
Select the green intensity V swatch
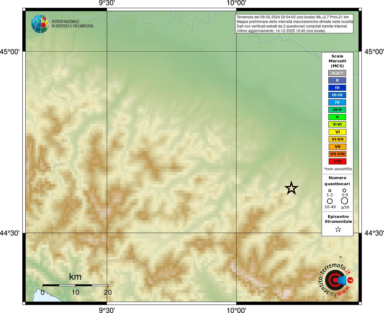pyautogui.click(x=337, y=117)
